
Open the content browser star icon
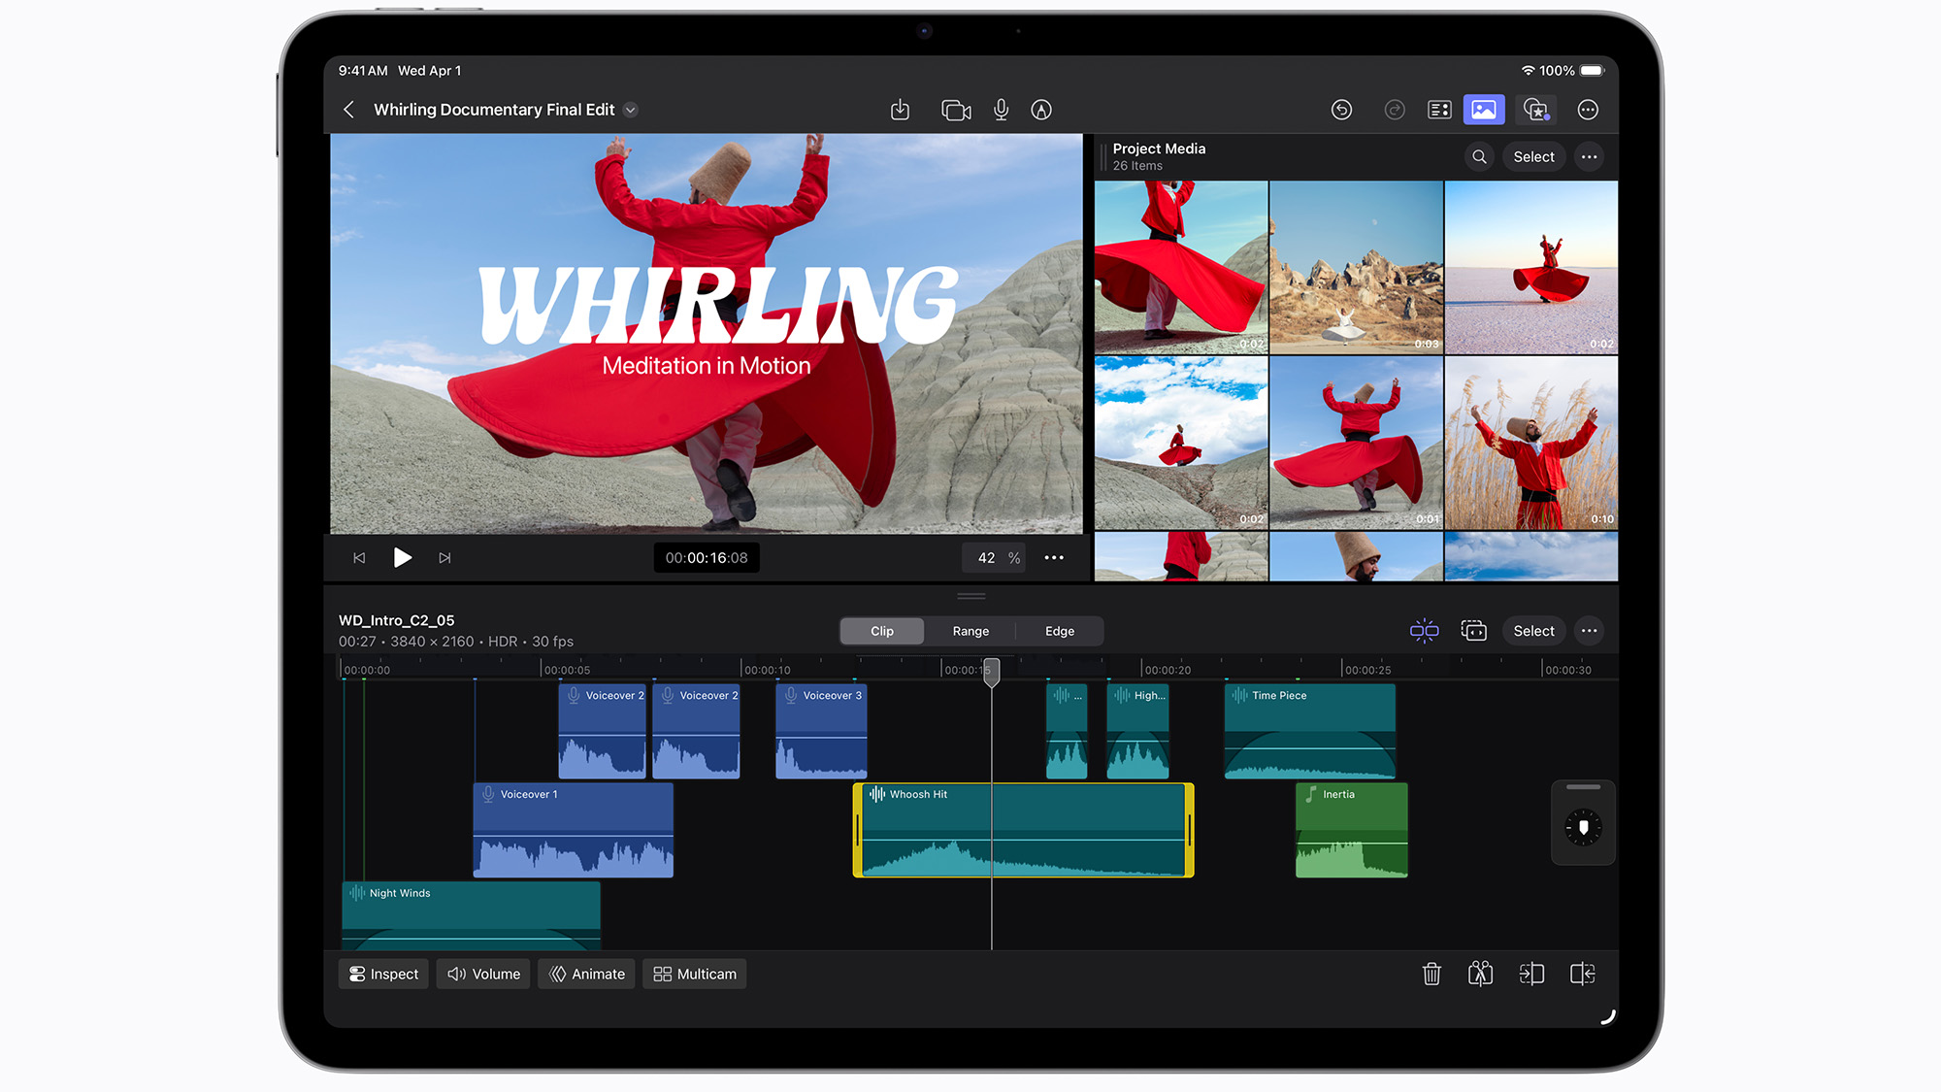(1535, 110)
